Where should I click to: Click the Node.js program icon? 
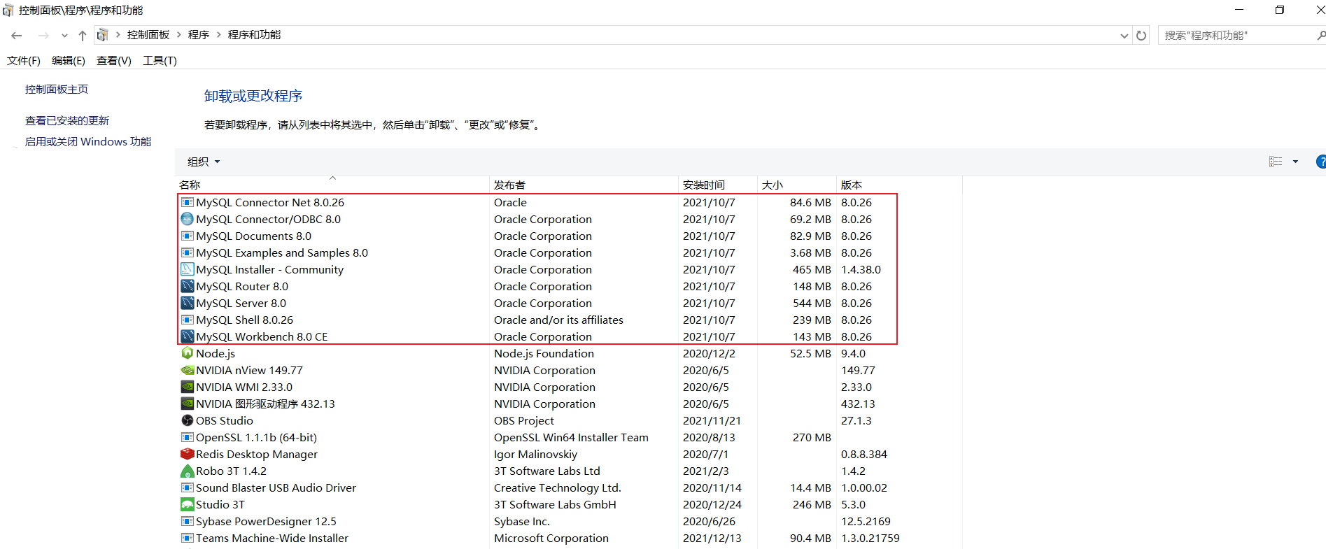(188, 353)
